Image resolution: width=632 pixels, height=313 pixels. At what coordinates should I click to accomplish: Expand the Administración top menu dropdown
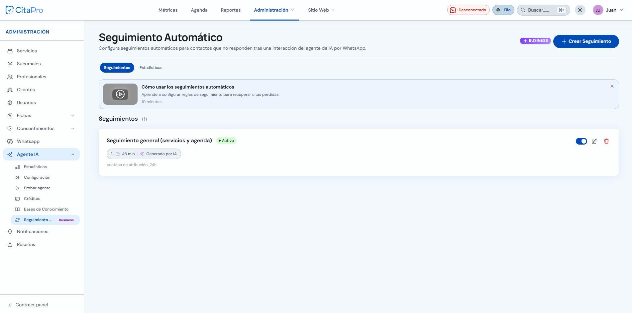pos(274,10)
